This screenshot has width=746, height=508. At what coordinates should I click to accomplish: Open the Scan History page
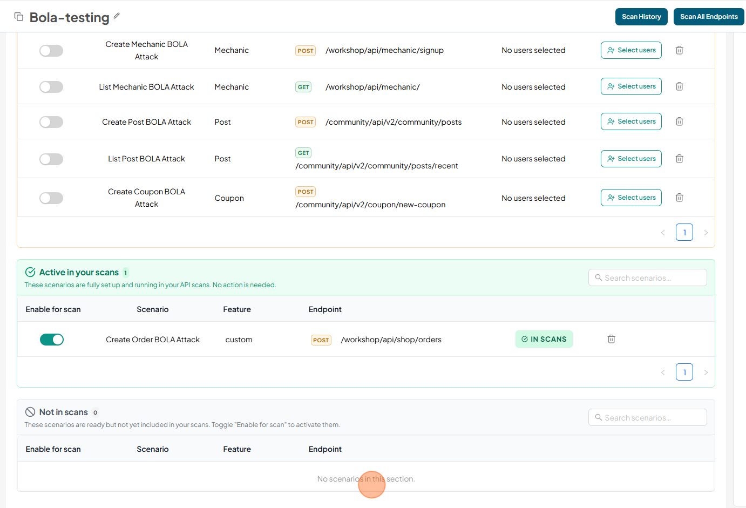[x=641, y=17]
